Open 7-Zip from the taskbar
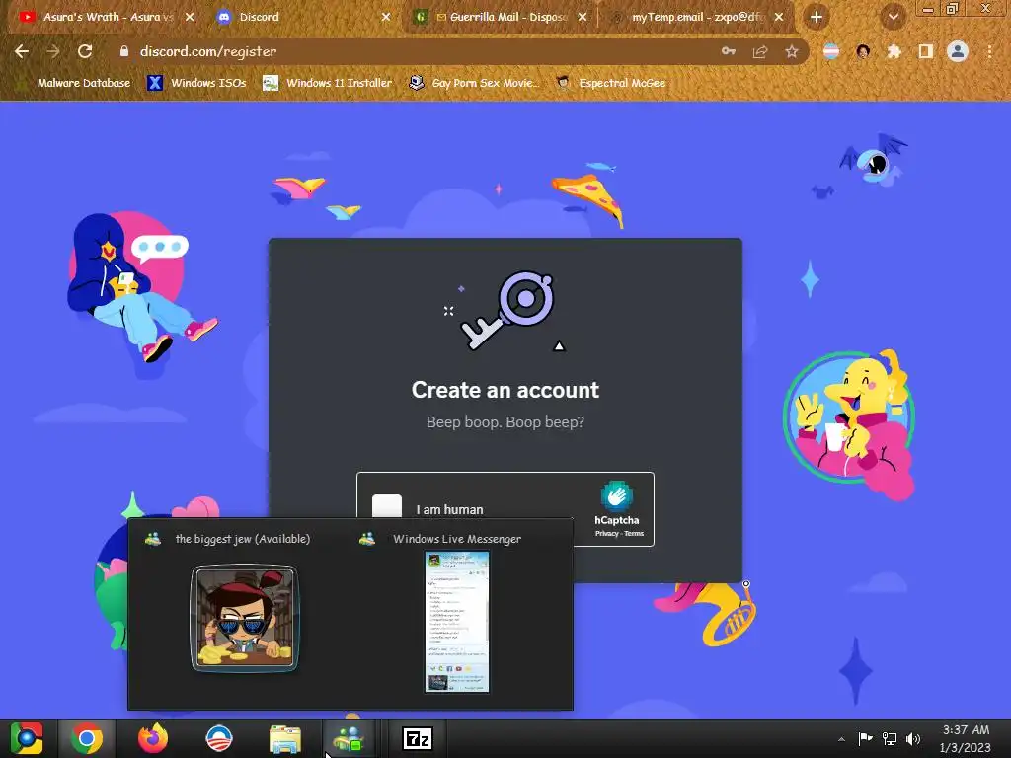The image size is (1011, 758). tap(418, 738)
